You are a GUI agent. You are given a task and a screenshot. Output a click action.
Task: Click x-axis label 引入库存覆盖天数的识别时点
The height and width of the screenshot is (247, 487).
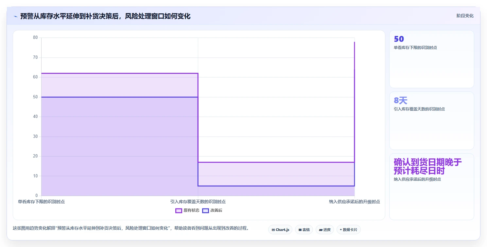(x=198, y=202)
